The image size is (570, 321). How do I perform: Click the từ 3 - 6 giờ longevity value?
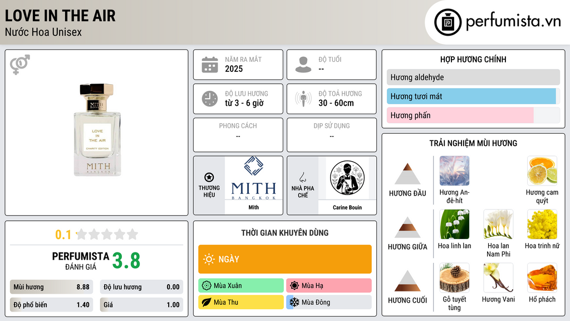(244, 103)
